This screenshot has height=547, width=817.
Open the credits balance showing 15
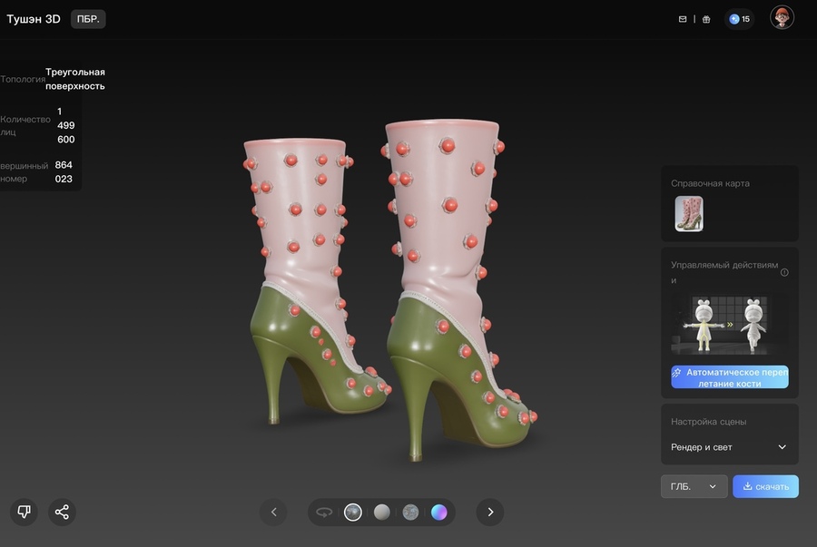click(740, 19)
